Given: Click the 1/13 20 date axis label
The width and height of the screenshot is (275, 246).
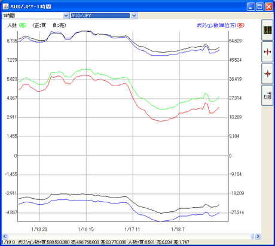Looking at the screenshot, I should click(x=39, y=229).
